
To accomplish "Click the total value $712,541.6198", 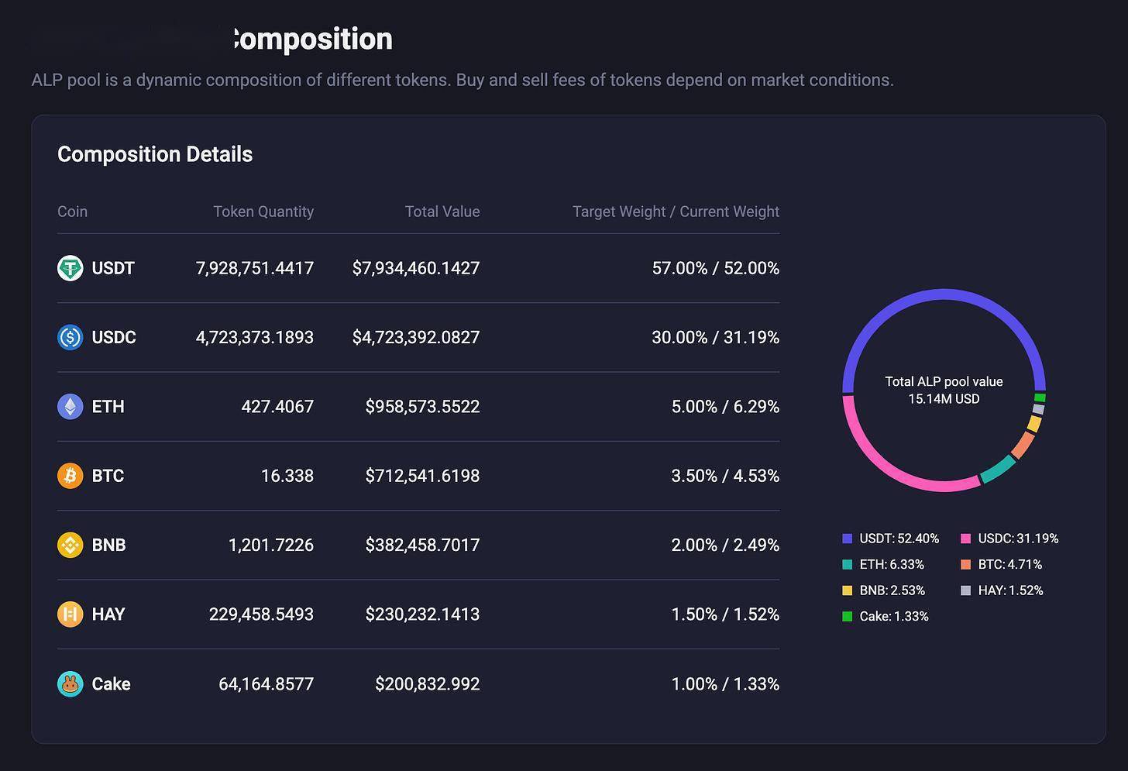I will pos(423,475).
